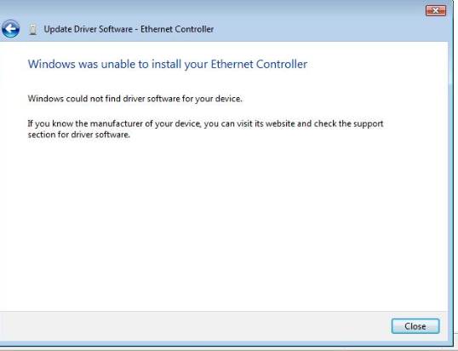Viewport: 458px width, 351px height.
Task: Click 'Ethernet Controller' in the blue heading
Action: [x=259, y=64]
